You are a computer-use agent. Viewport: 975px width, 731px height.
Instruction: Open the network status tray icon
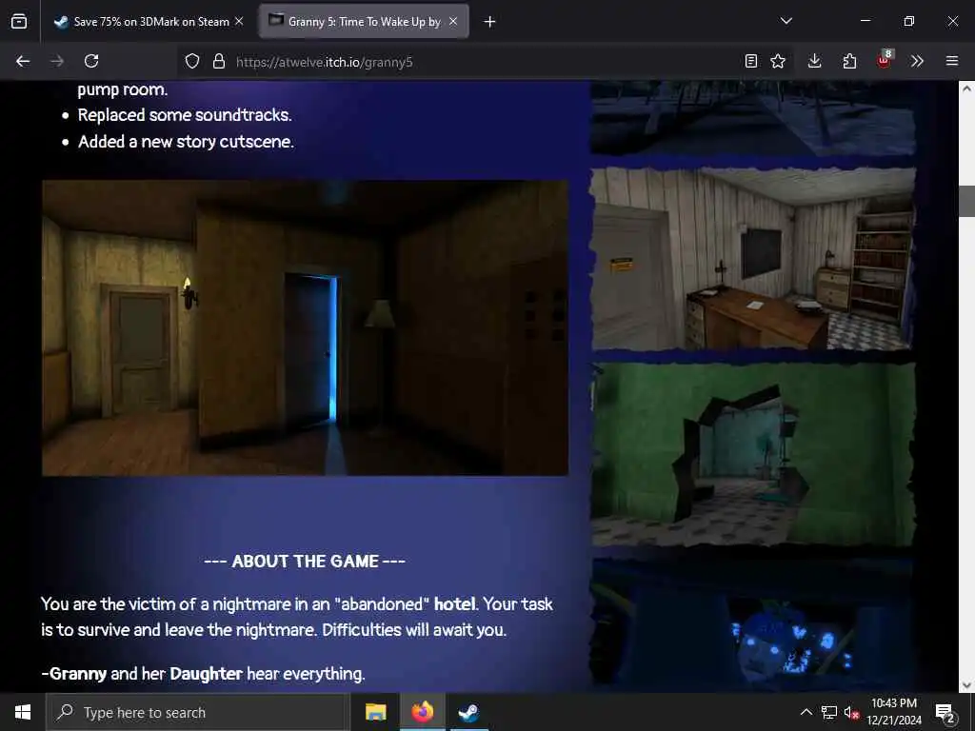[829, 712]
